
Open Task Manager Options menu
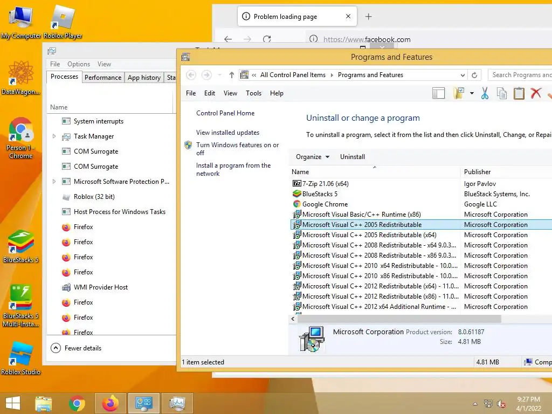pyautogui.click(x=79, y=64)
